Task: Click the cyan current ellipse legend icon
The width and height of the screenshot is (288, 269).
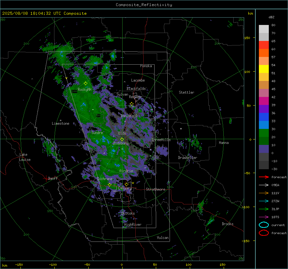Action: pos(264,225)
